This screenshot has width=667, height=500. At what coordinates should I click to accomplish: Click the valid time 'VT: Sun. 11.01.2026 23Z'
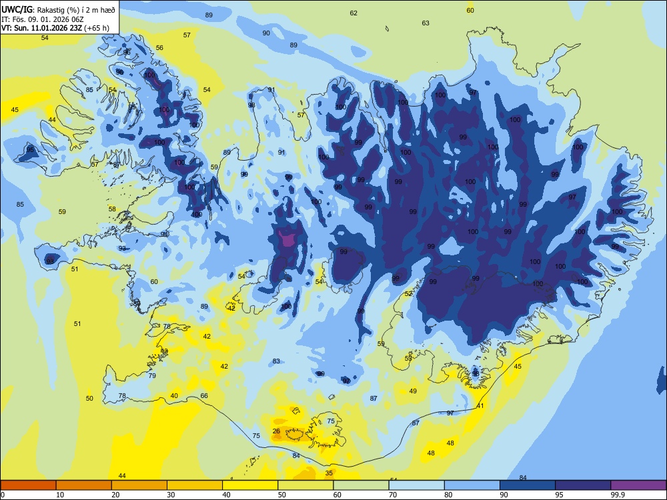[x=41, y=28]
